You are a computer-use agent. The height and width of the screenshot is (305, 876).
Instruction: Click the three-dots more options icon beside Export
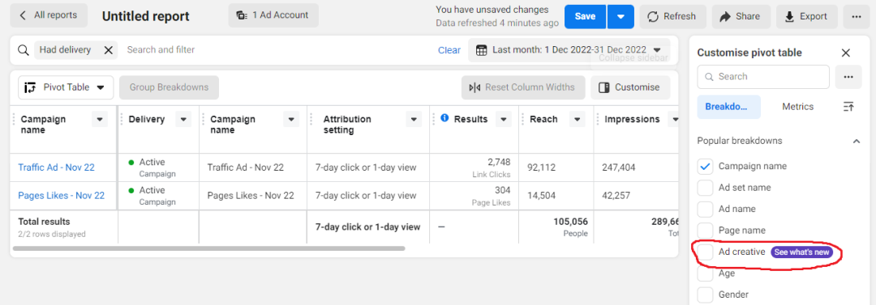857,16
